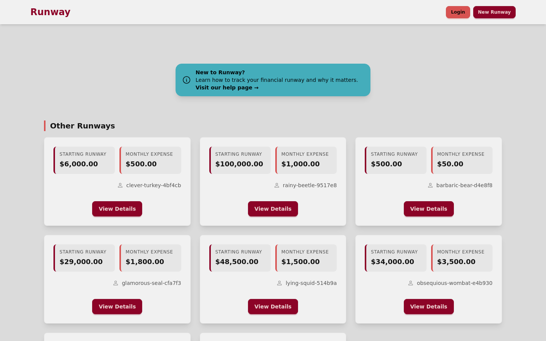Open the Login page
The image size is (546, 341).
(x=458, y=12)
